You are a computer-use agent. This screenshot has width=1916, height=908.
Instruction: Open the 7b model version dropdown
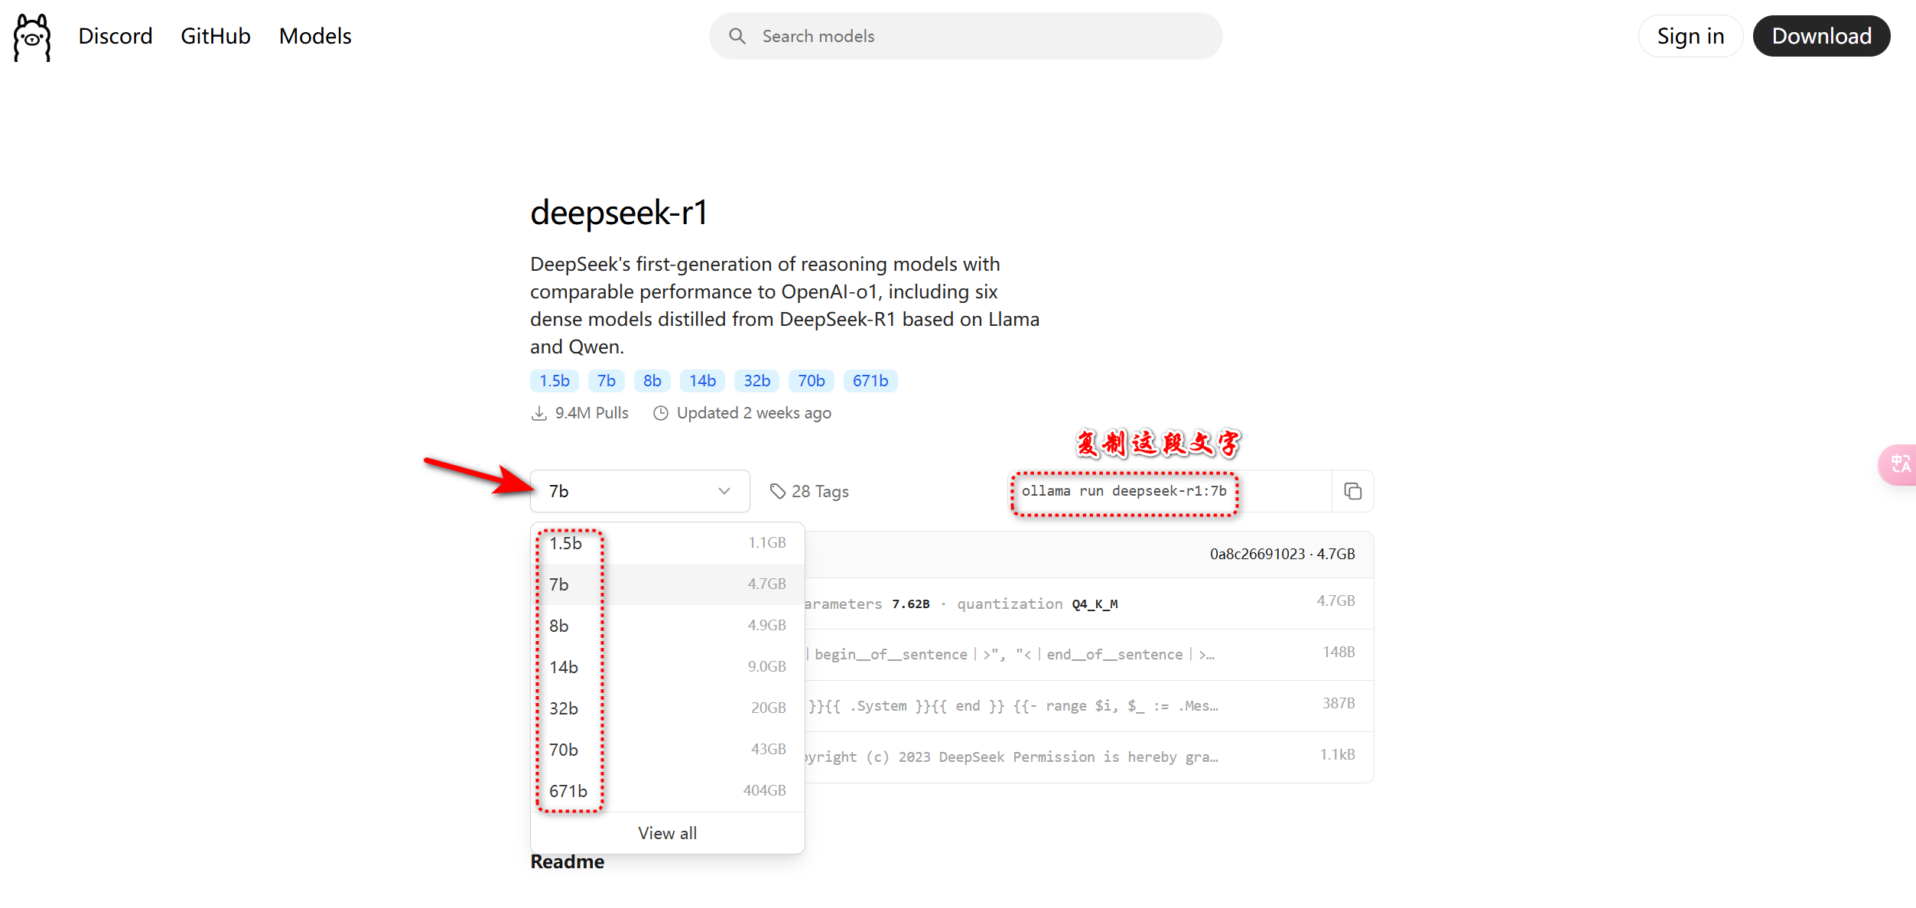click(639, 491)
